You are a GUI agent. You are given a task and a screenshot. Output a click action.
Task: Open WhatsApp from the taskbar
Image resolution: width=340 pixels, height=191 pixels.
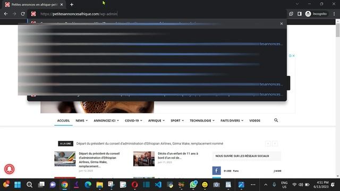(193, 185)
